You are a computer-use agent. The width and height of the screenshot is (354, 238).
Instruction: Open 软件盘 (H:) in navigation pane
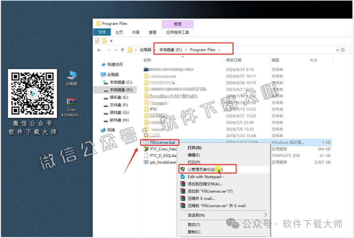coord(116,120)
